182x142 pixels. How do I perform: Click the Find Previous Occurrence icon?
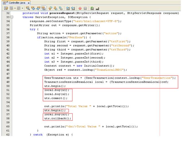33,8
